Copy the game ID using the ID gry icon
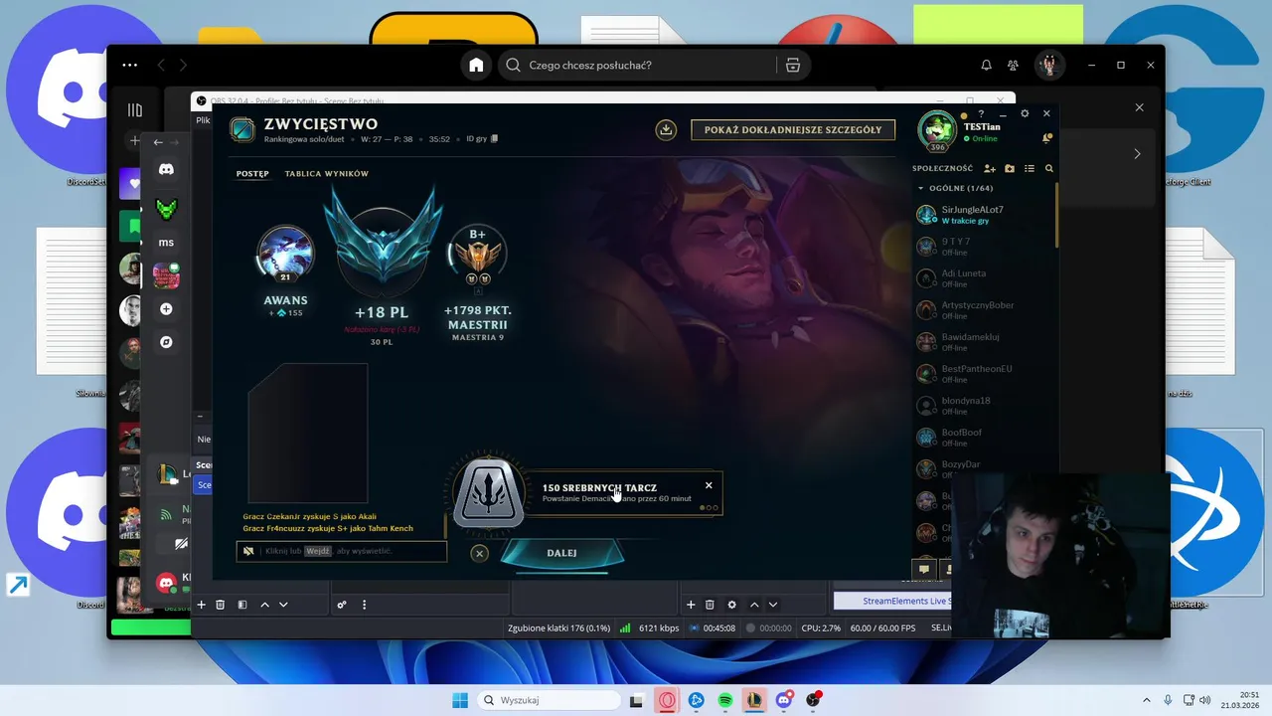The height and width of the screenshot is (716, 1272). [x=495, y=139]
